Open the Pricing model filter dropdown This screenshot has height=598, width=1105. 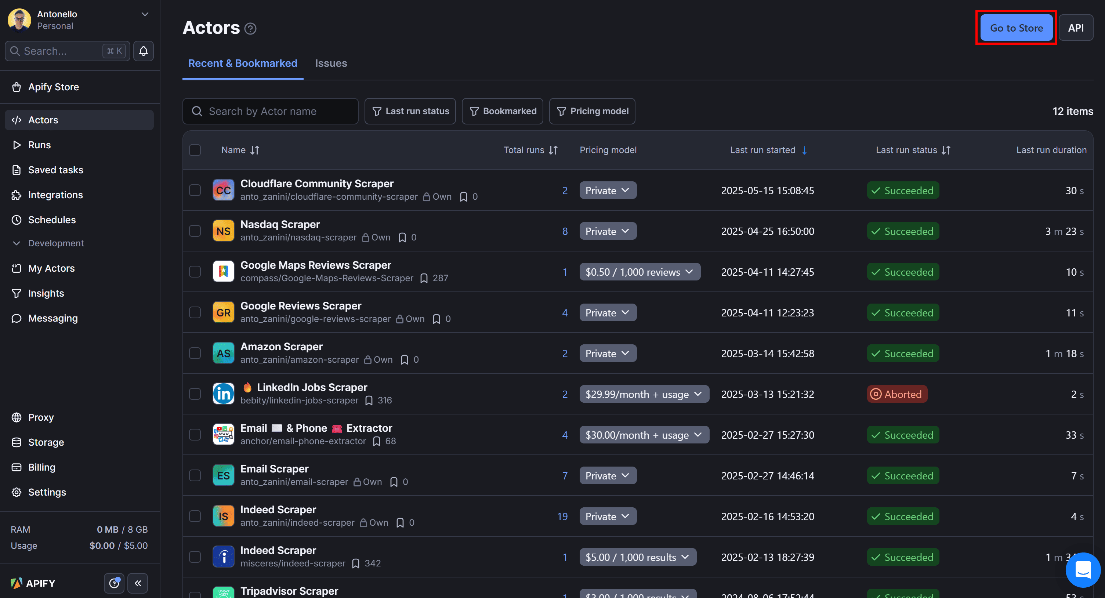592,111
